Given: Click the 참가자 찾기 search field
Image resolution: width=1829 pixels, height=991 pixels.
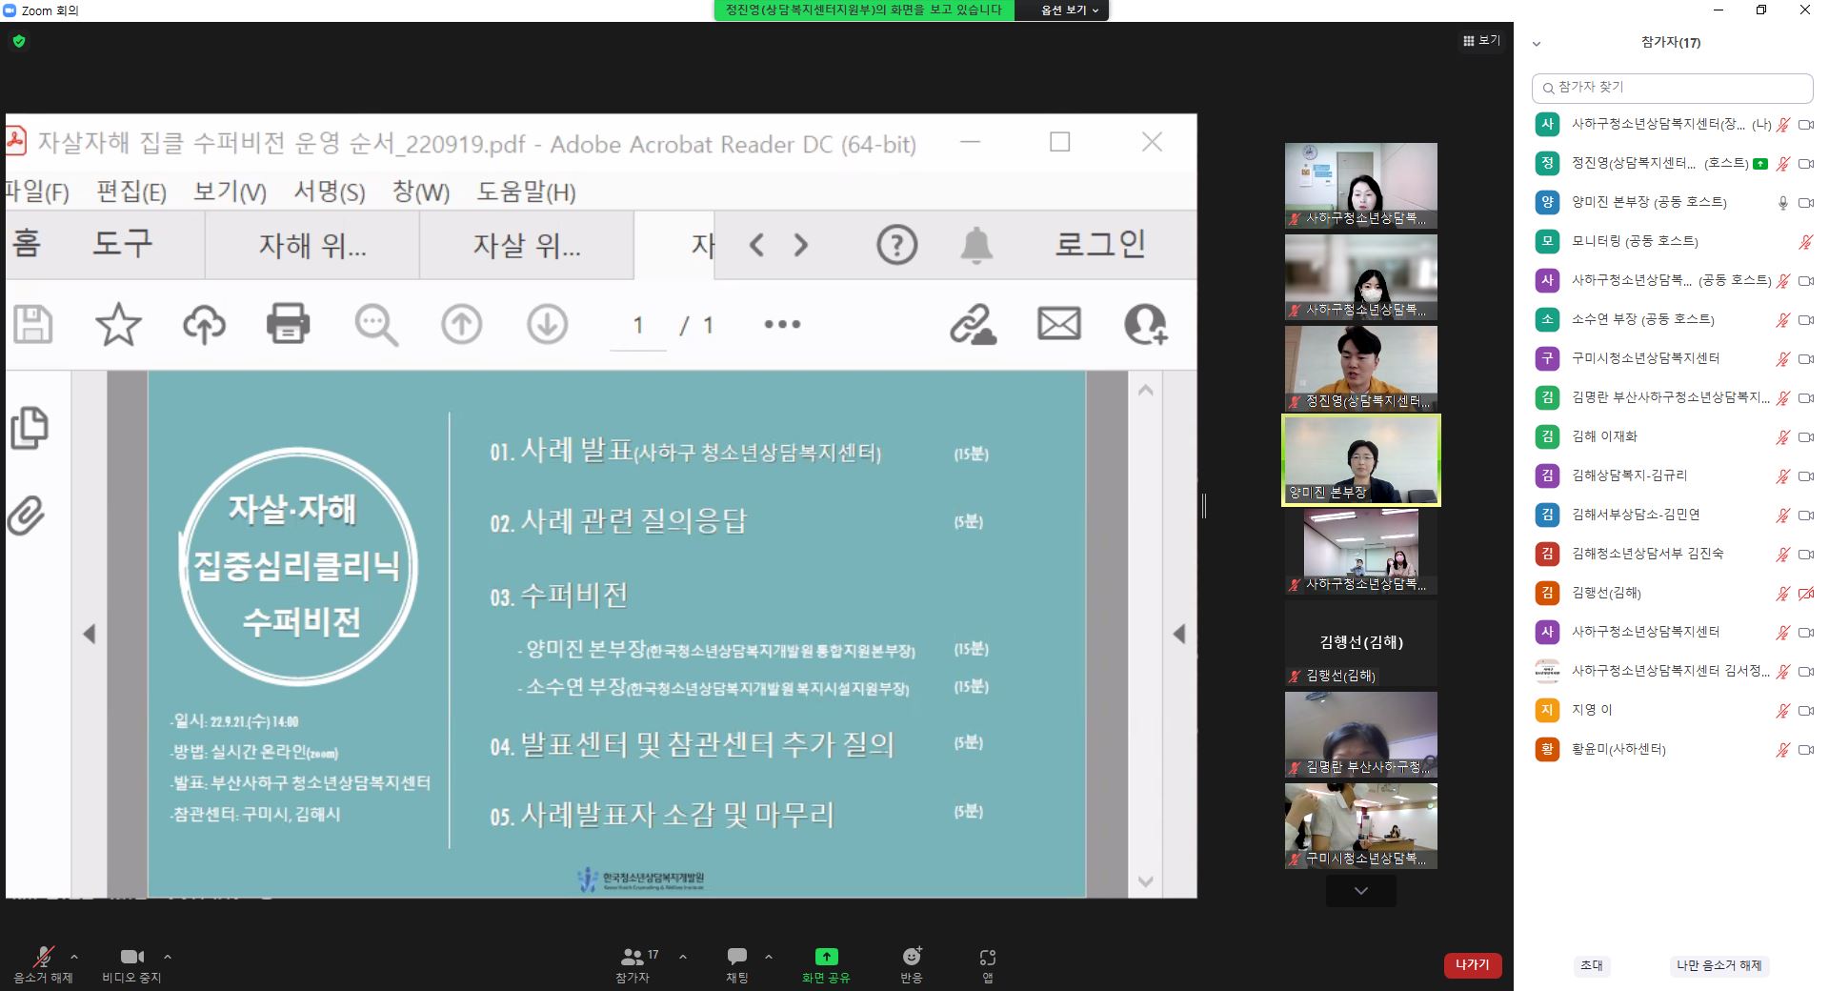Looking at the screenshot, I should click(x=1672, y=88).
